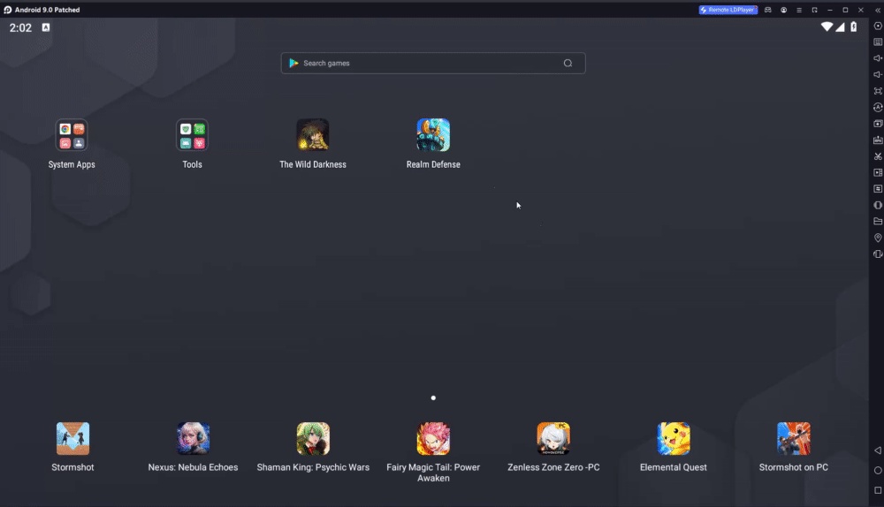Click the 2:02 clock in the status bar
The height and width of the screenshot is (507, 884).
tap(20, 27)
